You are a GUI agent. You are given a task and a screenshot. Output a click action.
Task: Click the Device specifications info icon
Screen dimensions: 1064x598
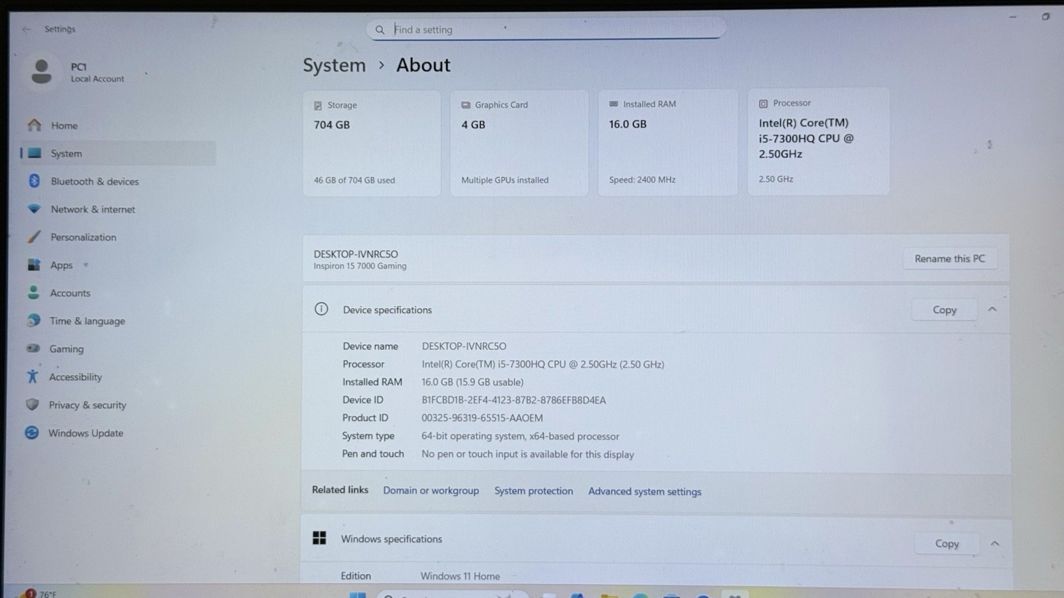(321, 309)
